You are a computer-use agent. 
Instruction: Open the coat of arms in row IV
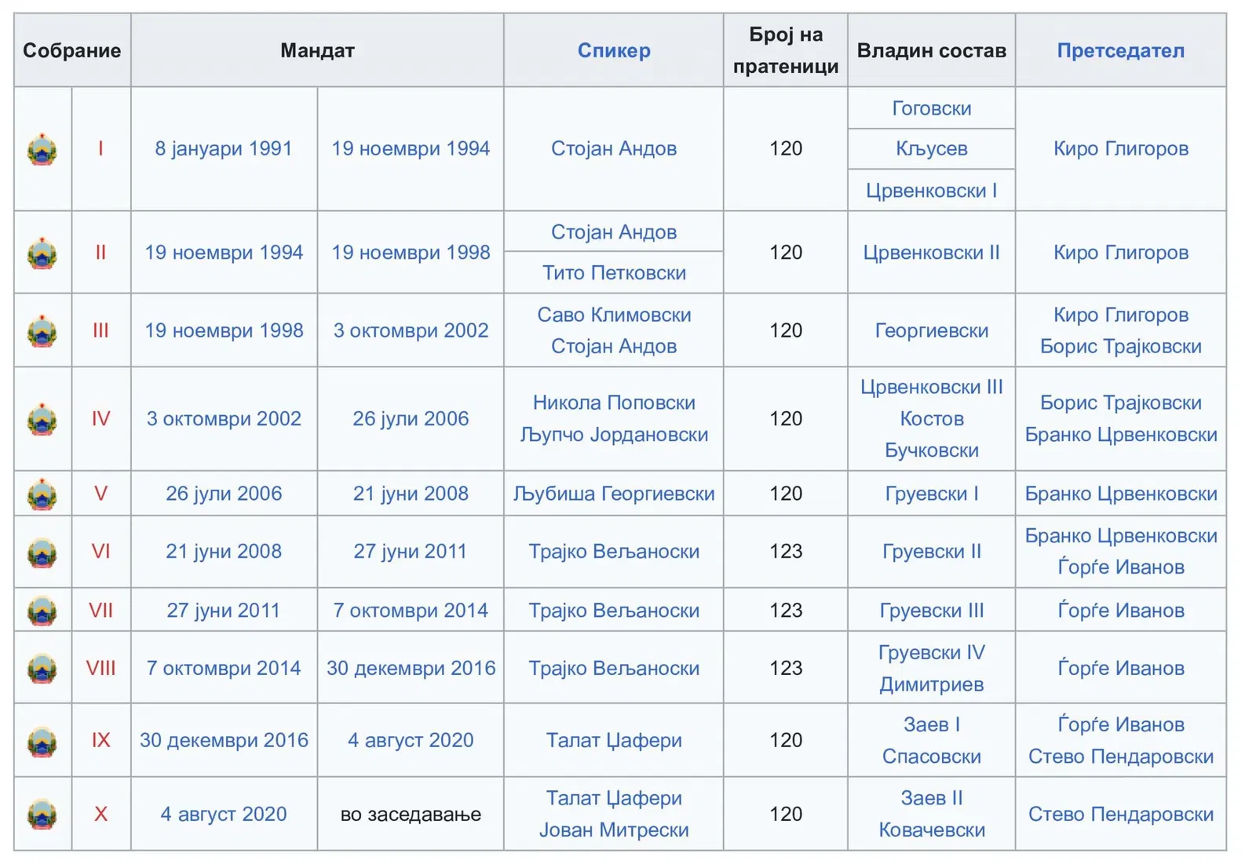click(42, 419)
